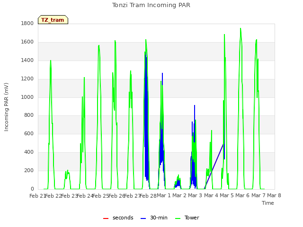Image resolution: width=303 pixels, height=227 pixels.
Task: Click the 'Feb 23' date tick label
Action: click(69, 196)
